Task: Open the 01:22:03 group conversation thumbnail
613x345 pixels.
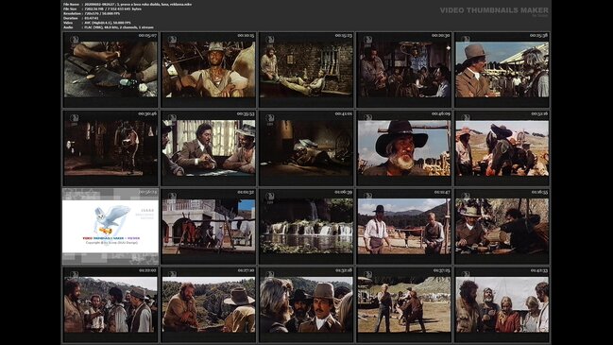Action: [x=111, y=304]
